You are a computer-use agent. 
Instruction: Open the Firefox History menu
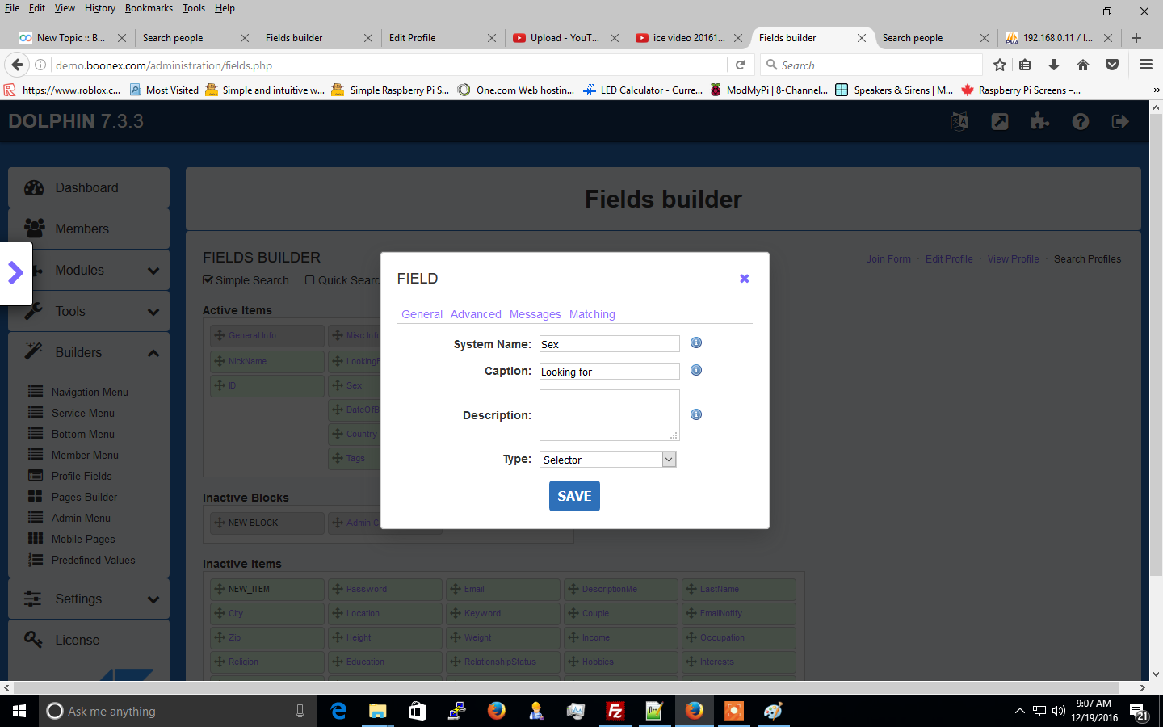pyautogui.click(x=100, y=8)
